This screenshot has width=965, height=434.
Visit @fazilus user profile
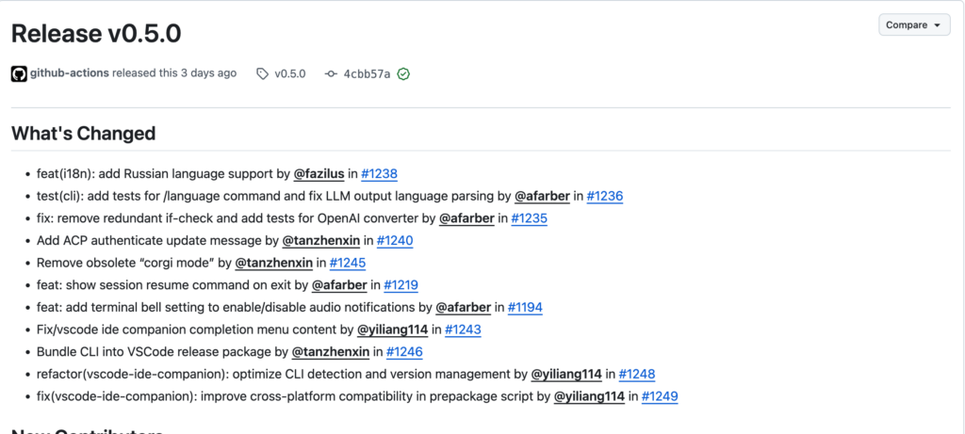click(319, 174)
